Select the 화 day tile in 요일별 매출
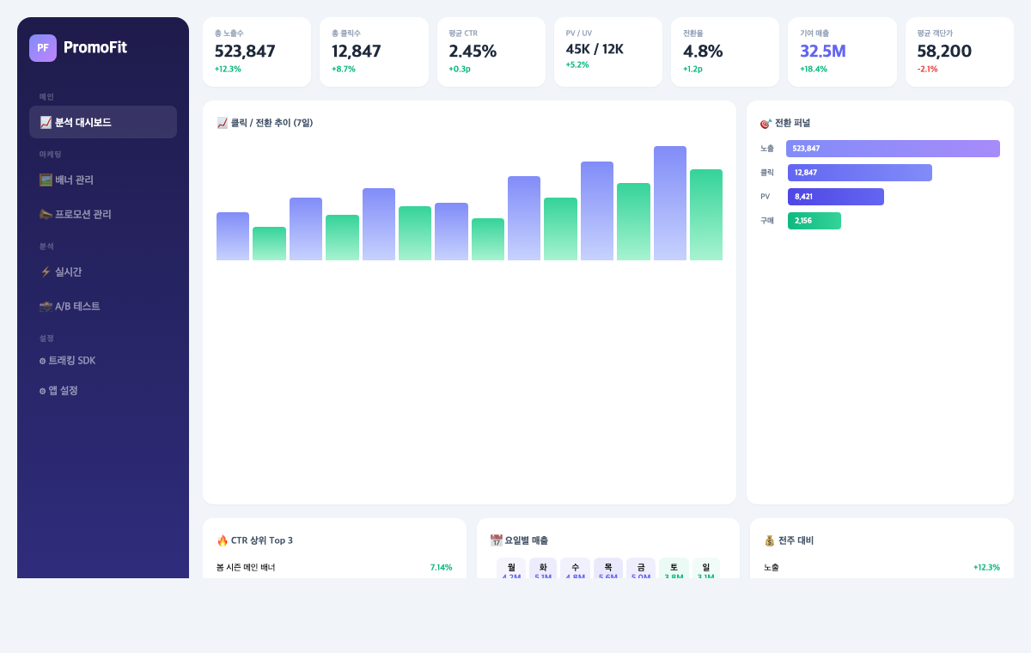The width and height of the screenshot is (1031, 653). coord(543,568)
